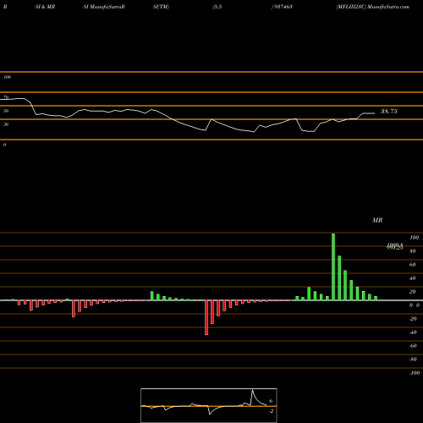
Task: Click the 6 label in the mini chart
Action: [271, 401]
